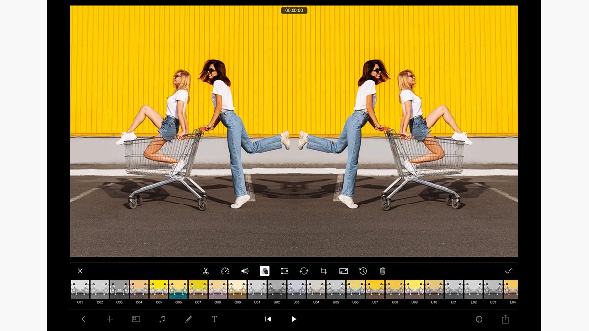The height and width of the screenshot is (331, 589).
Task: Delete the clip with the trash icon
Action: (x=382, y=270)
